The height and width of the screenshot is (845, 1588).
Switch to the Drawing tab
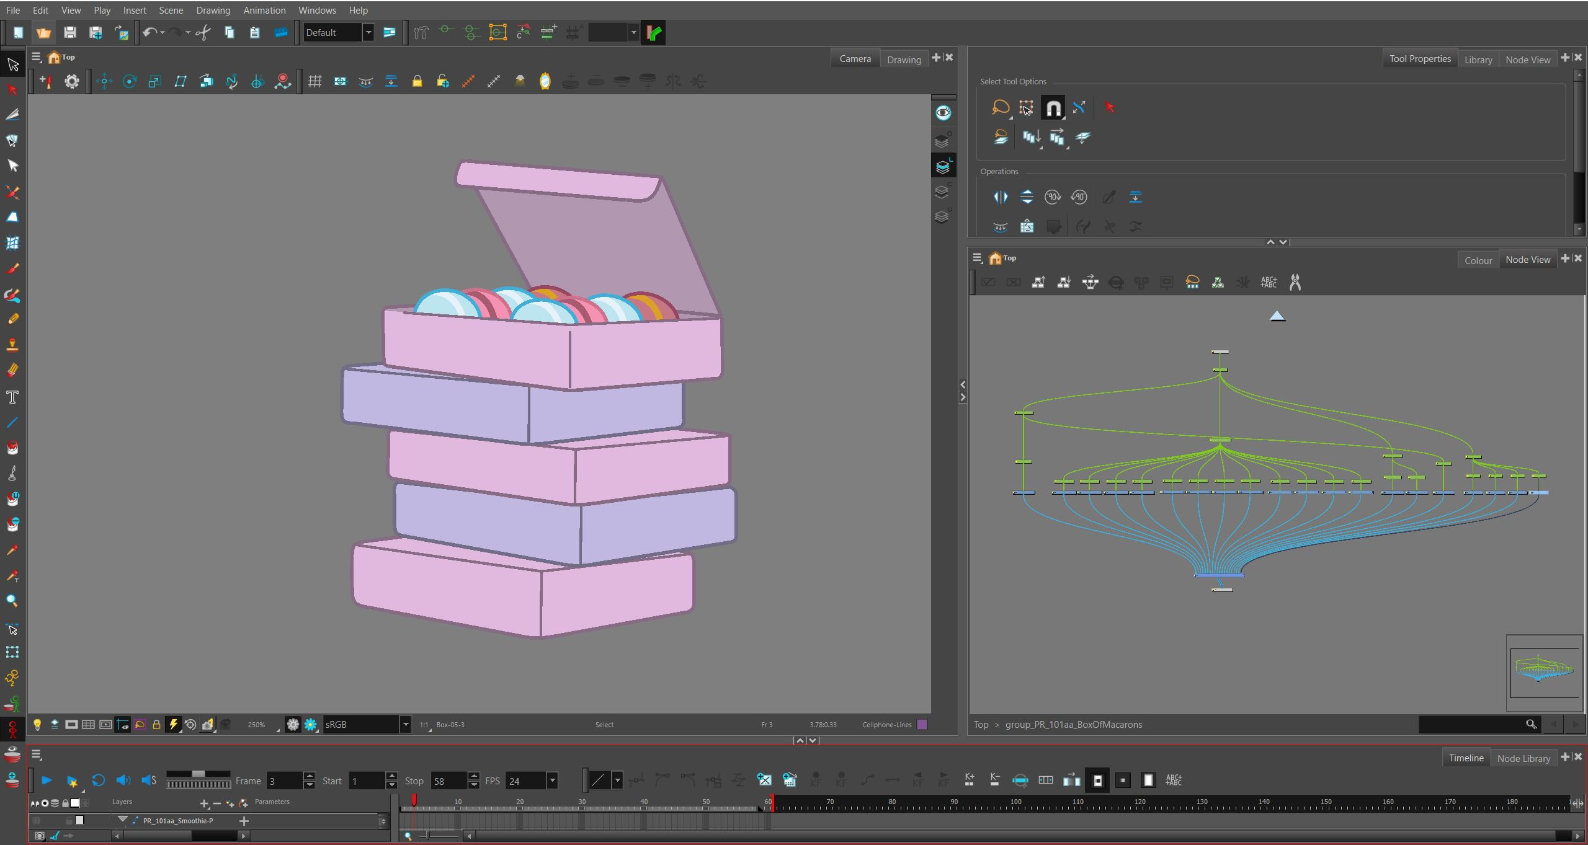coord(904,60)
